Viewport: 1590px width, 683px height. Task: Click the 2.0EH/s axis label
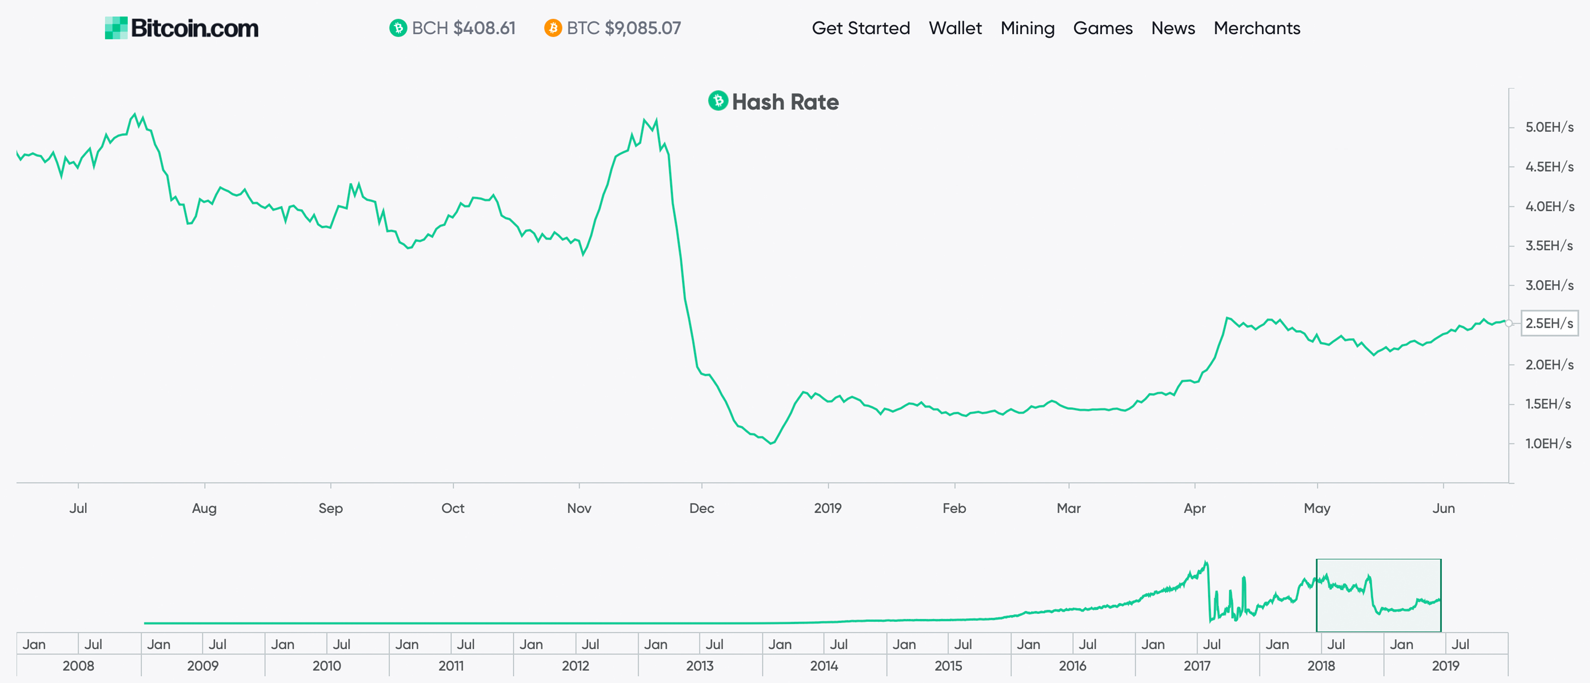point(1549,365)
